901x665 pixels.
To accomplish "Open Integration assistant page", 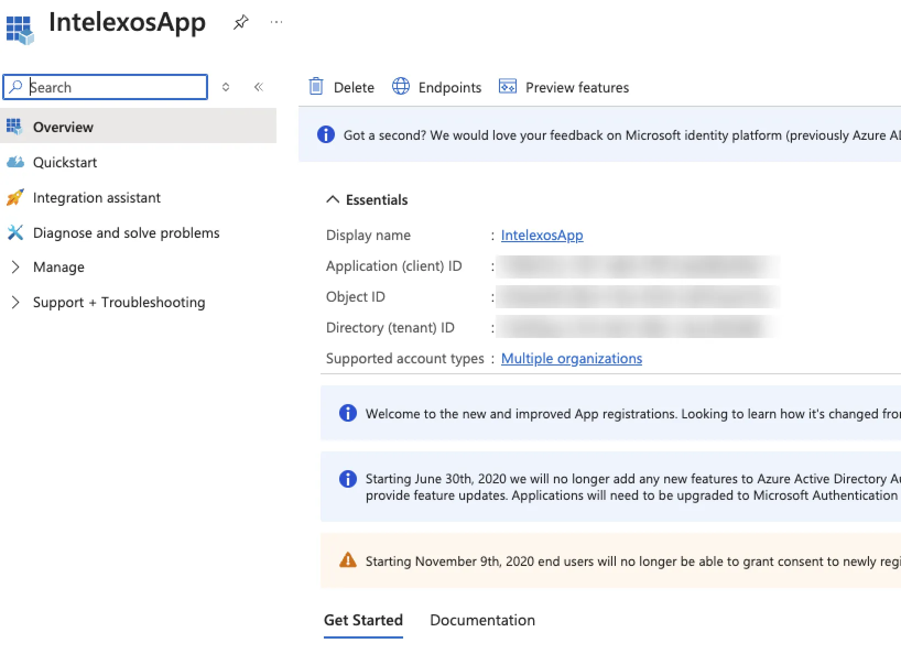I will tap(138, 198).
